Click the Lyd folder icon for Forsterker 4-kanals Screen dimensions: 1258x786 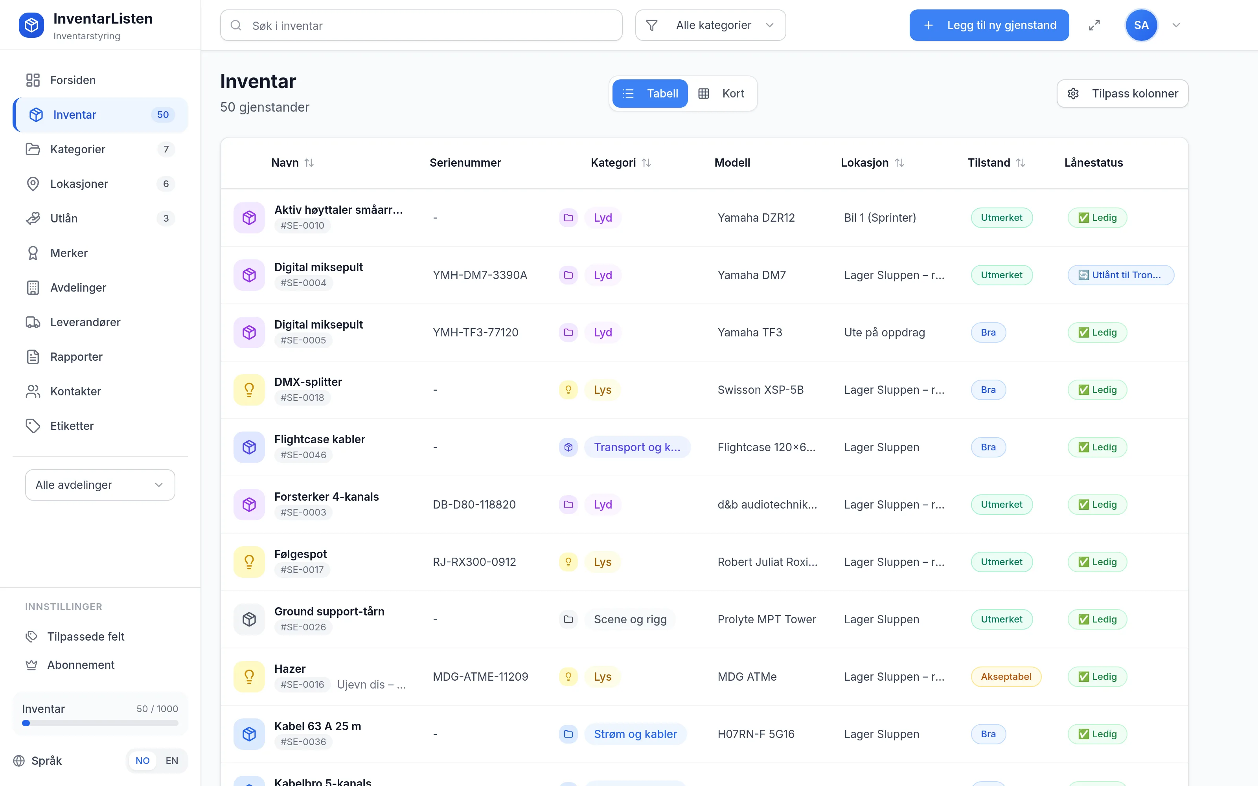(568, 505)
